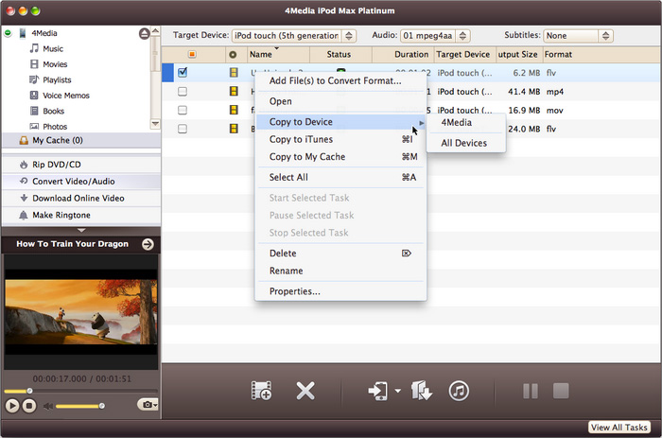Click the arrow beside How To Train Your Dragon
This screenshot has height=438, width=662.
coord(148,244)
